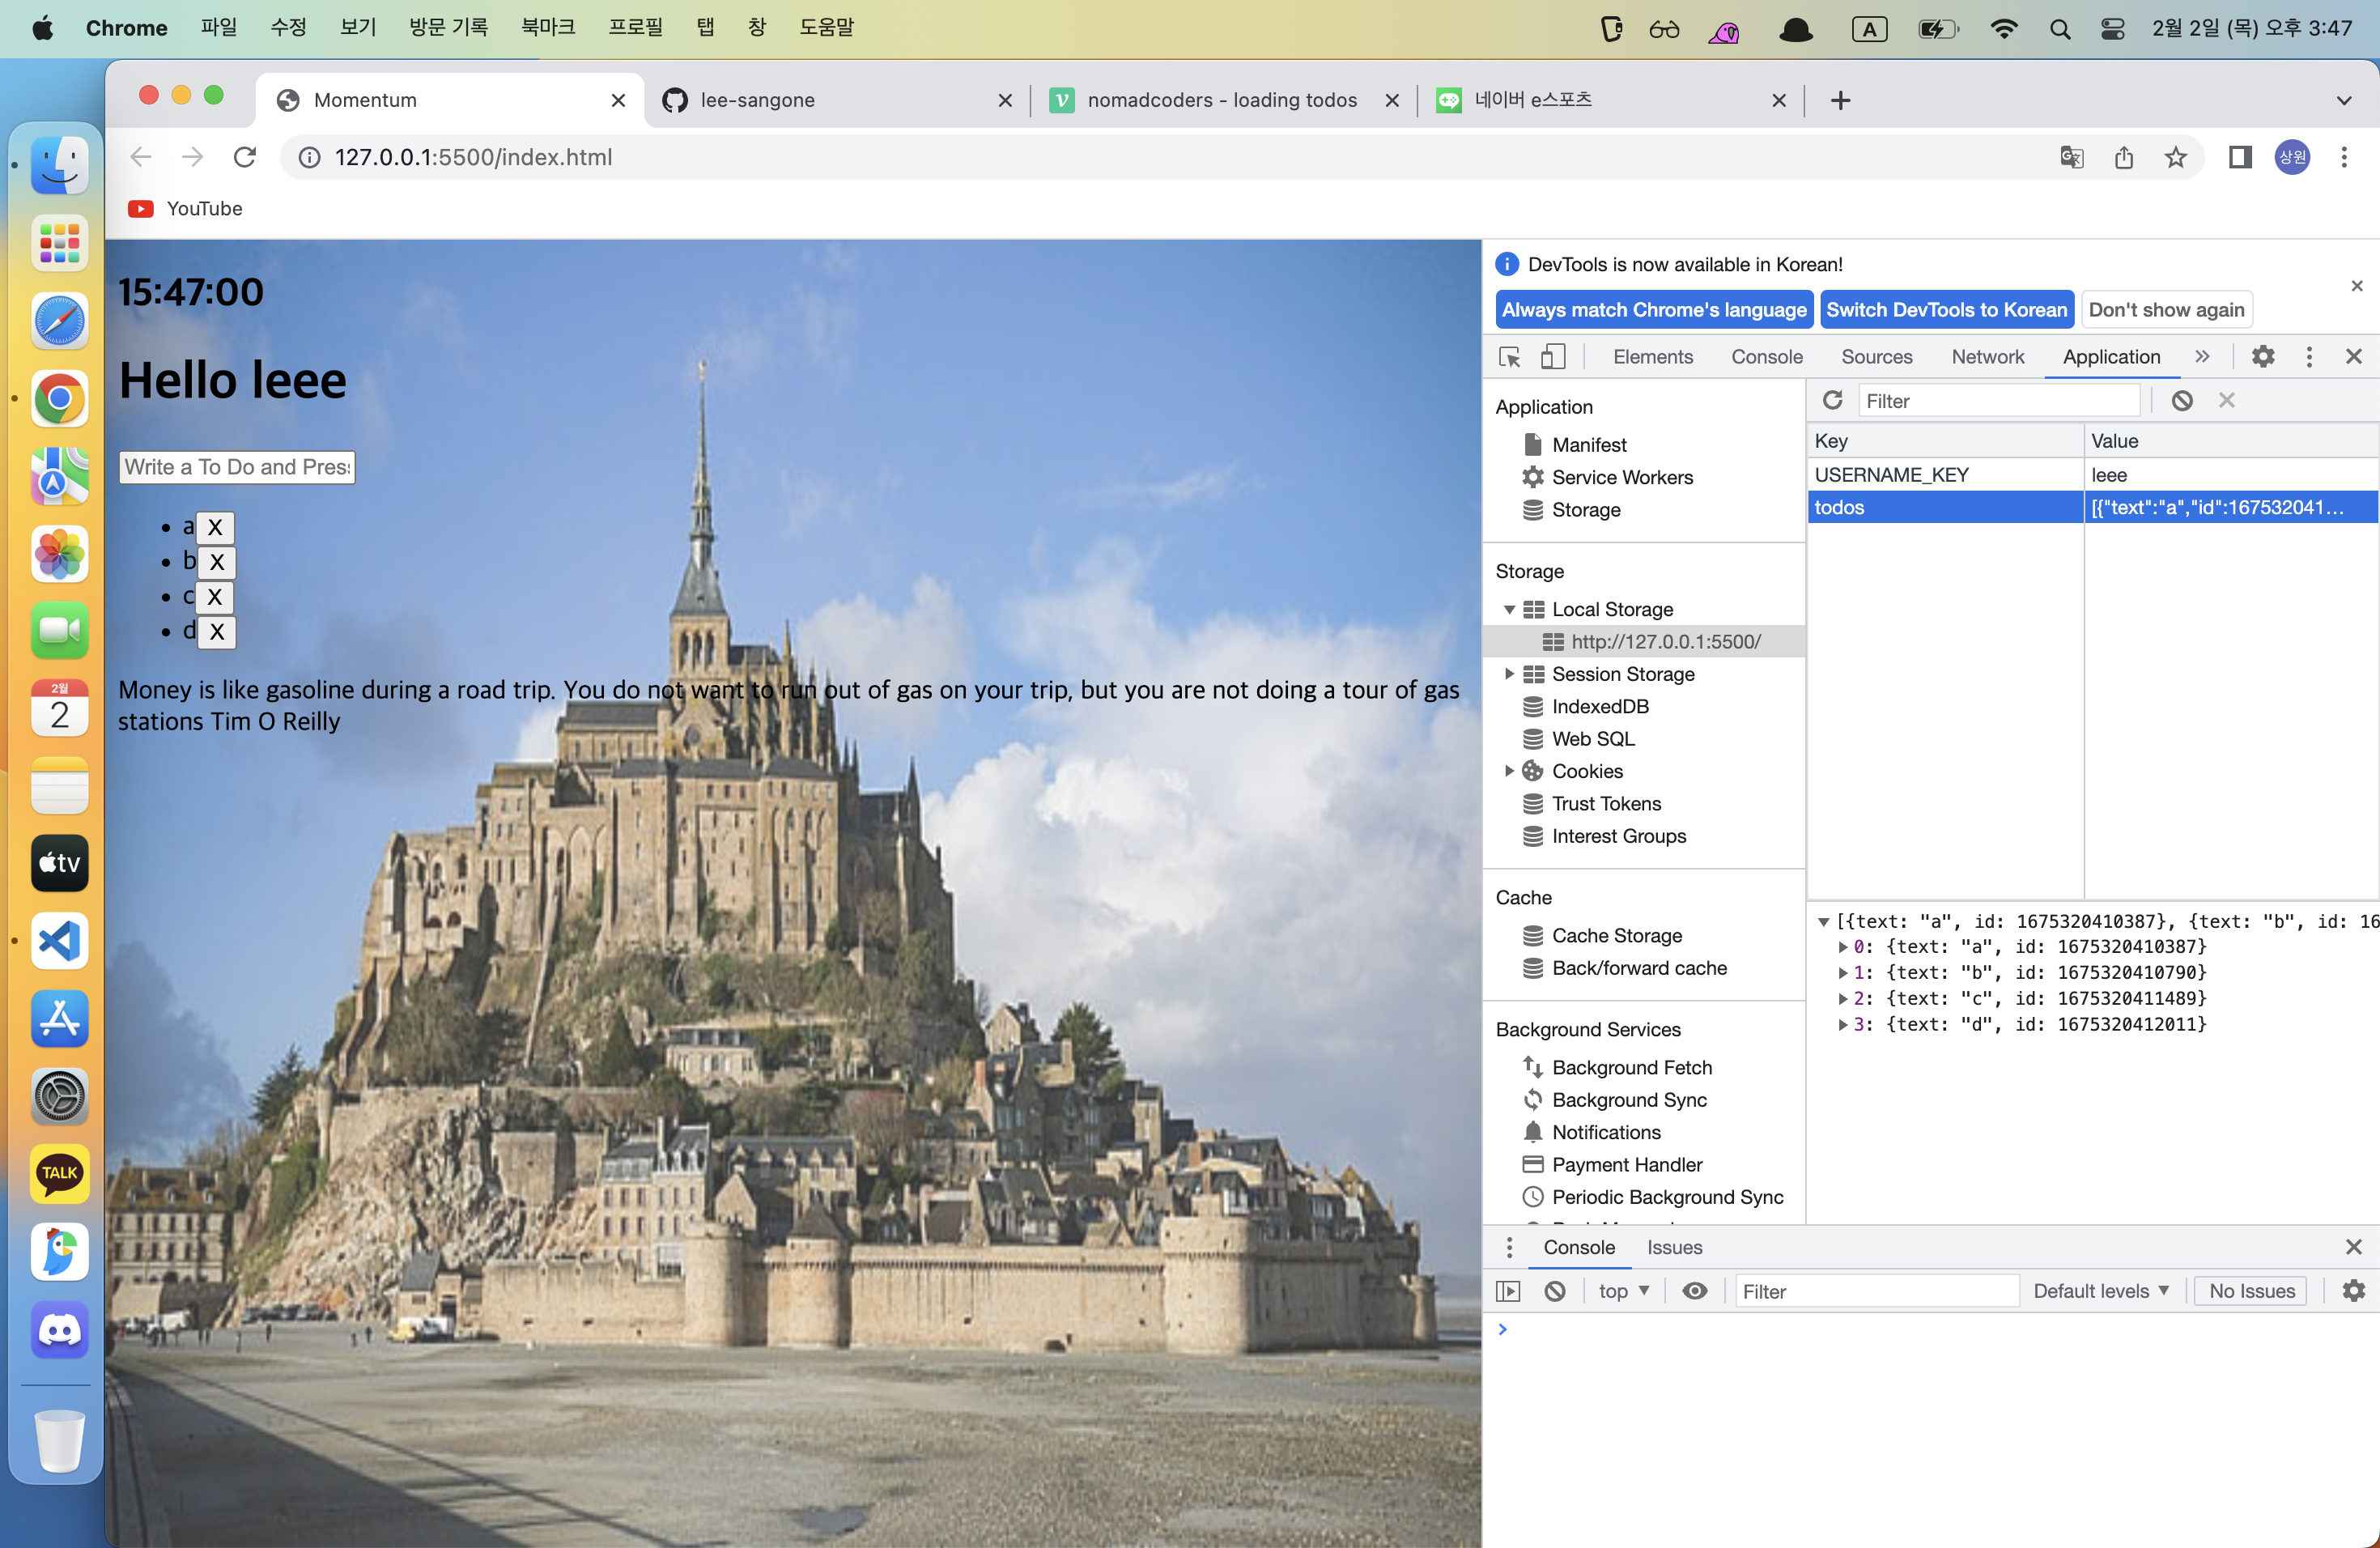Click Switch DevTools to Korean button
Screen dimensions: 2380x1548
tap(1945, 310)
